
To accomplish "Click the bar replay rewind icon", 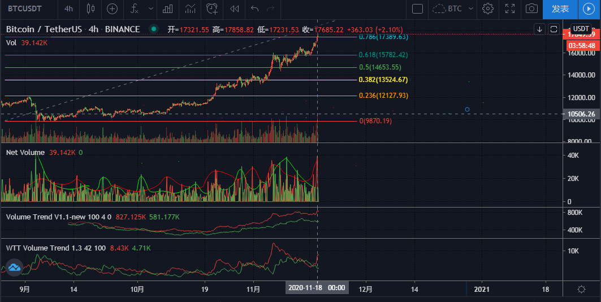I will pos(234,8).
